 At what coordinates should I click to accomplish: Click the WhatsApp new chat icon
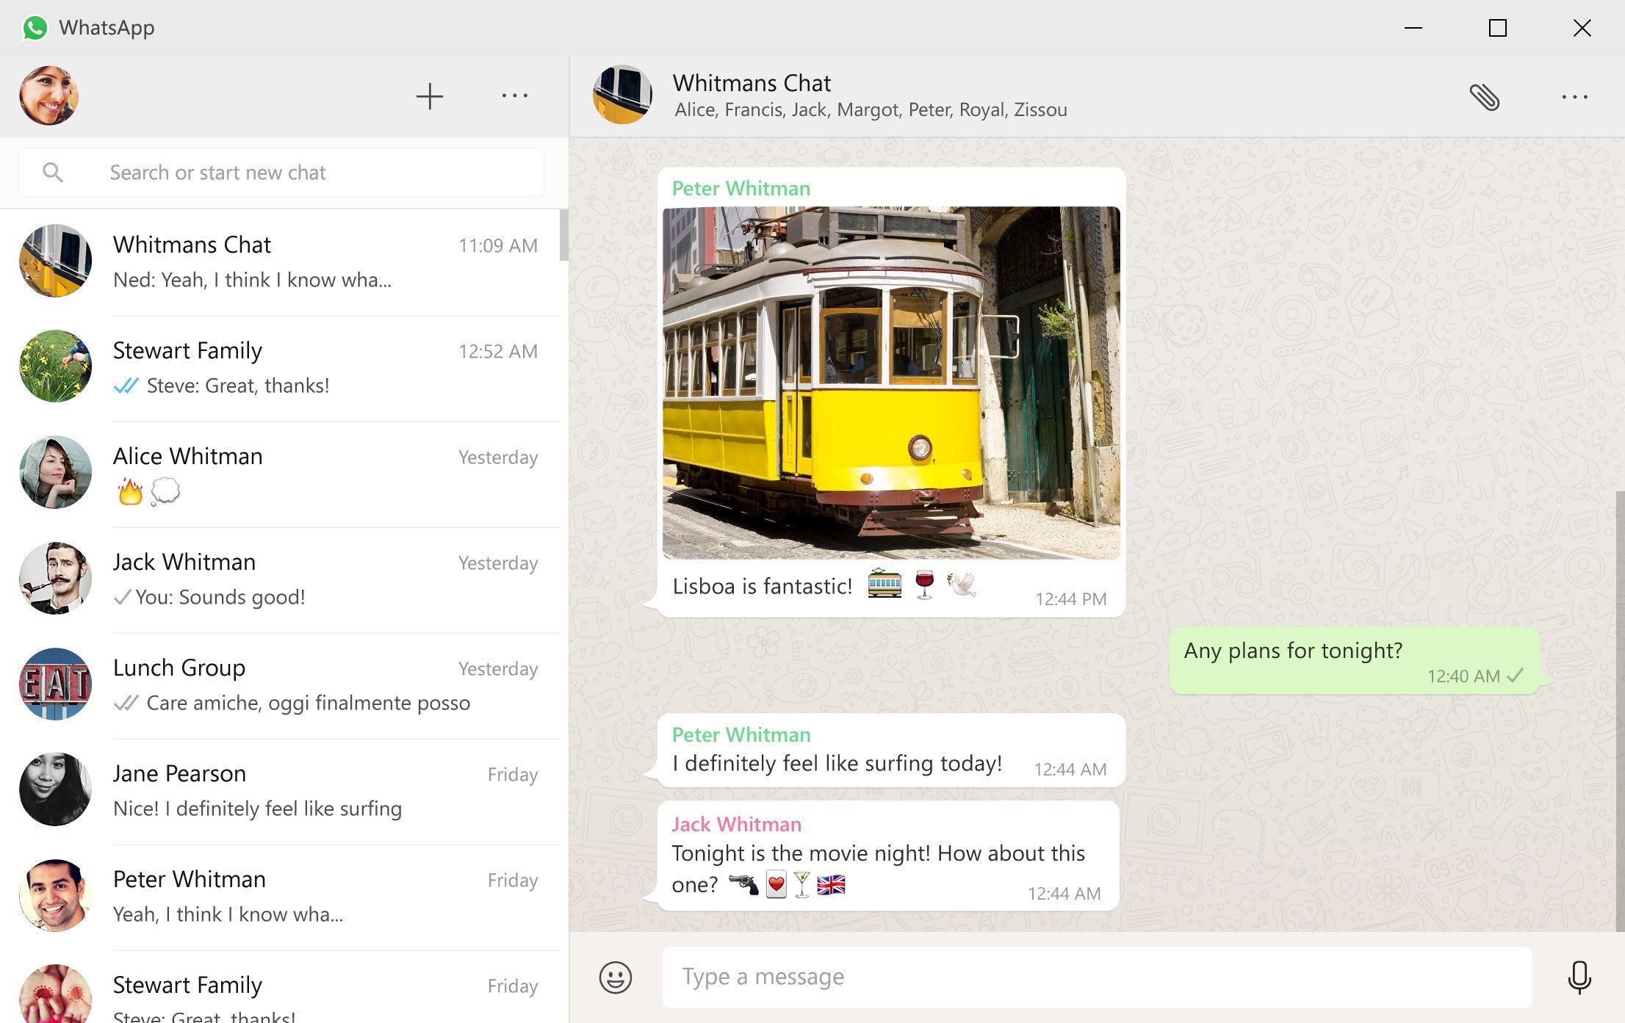(429, 97)
